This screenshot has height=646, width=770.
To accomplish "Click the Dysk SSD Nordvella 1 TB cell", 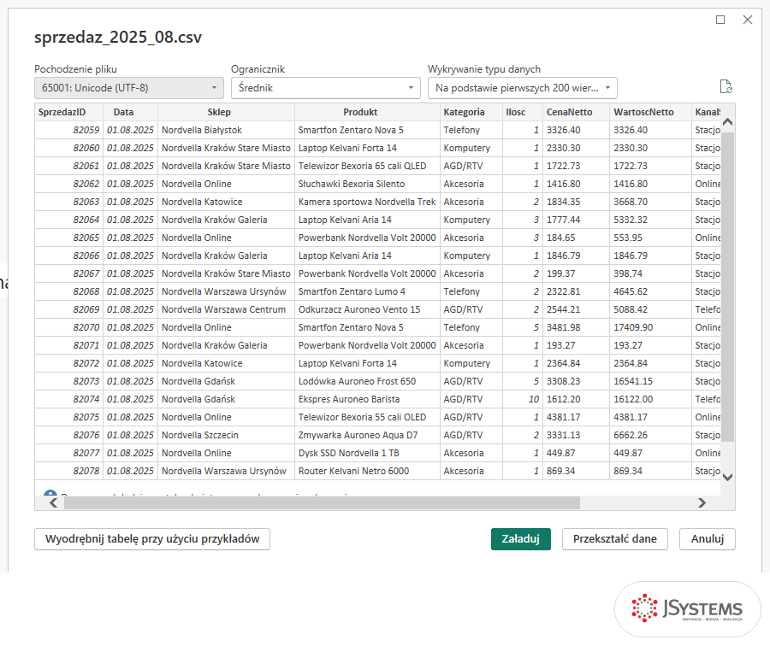I will click(x=367, y=453).
